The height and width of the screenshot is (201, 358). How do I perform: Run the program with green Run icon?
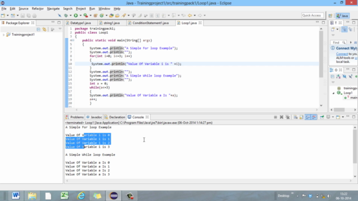point(76,16)
